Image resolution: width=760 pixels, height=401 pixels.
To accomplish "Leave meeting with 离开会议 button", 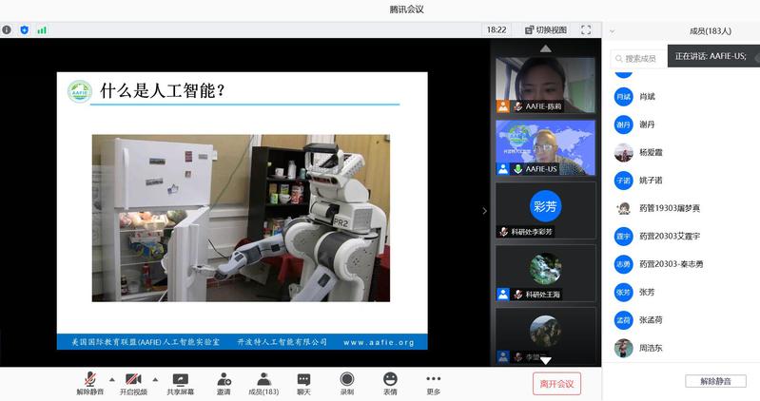I will click(556, 383).
